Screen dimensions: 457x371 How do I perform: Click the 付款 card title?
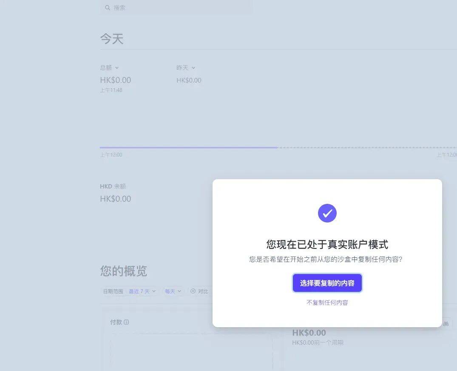click(116, 322)
